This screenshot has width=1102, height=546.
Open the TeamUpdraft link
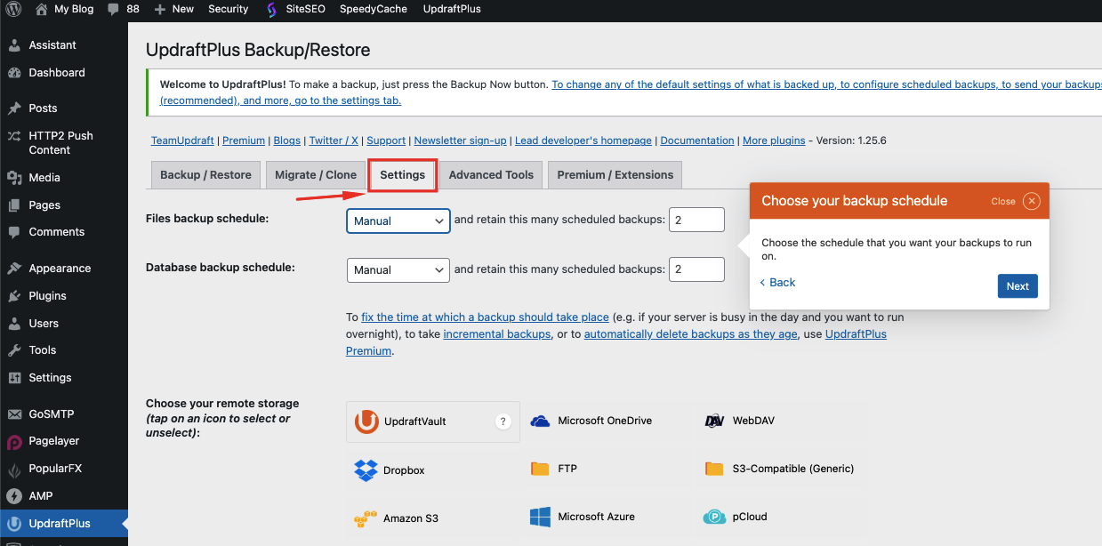(182, 141)
